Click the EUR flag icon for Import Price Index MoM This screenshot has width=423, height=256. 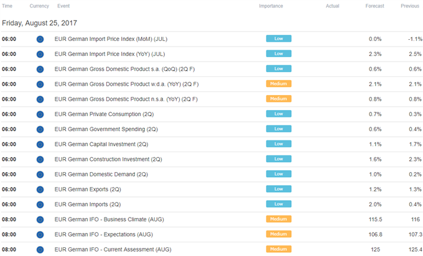click(40, 39)
